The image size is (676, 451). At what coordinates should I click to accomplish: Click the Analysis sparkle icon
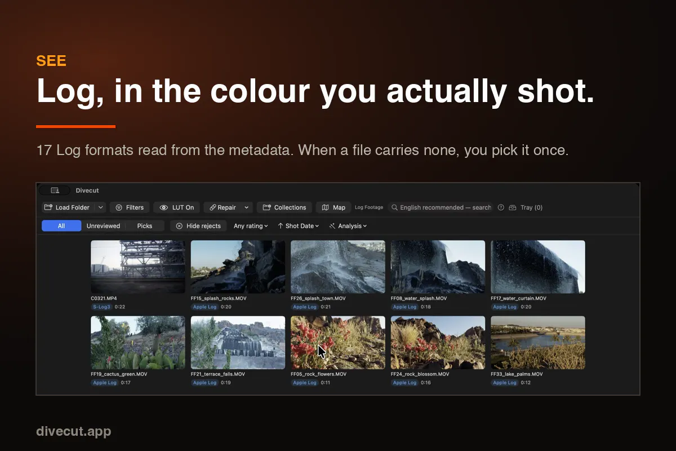click(x=332, y=225)
